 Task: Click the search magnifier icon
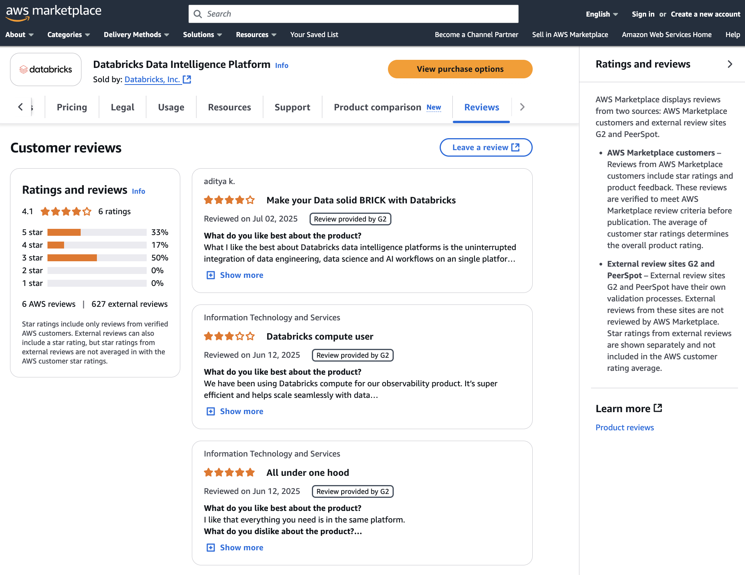tap(198, 14)
